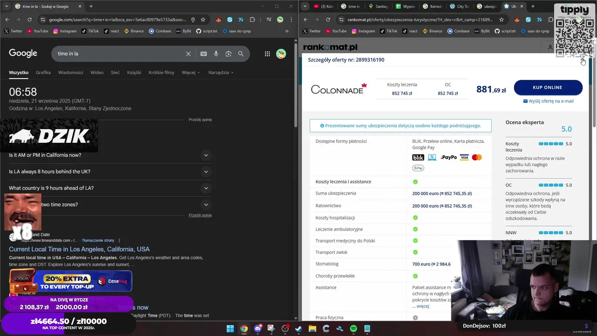This screenshot has width=597, height=336.
Task: Click the 'KUP ONLINE' button
Action: point(548,87)
